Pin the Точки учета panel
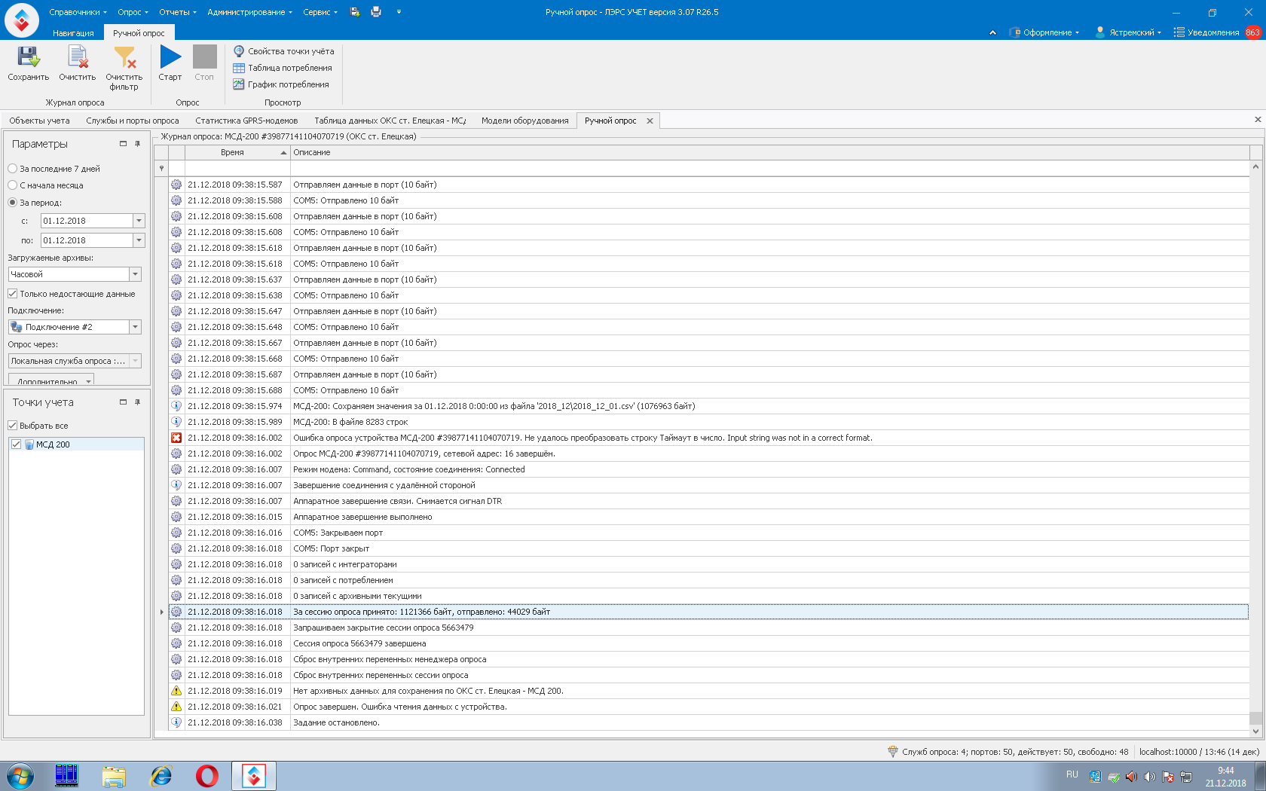Image resolution: width=1266 pixels, height=791 pixels. (137, 402)
